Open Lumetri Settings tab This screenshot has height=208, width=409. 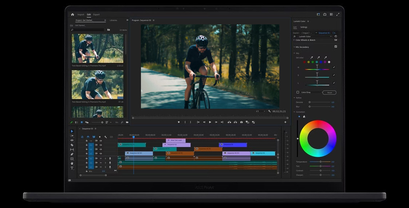pos(304,27)
